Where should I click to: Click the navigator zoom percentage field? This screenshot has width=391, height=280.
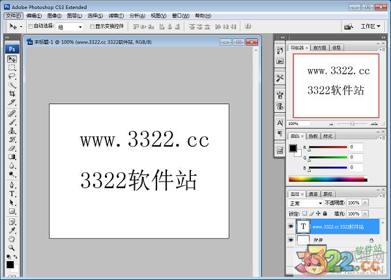coord(298,124)
